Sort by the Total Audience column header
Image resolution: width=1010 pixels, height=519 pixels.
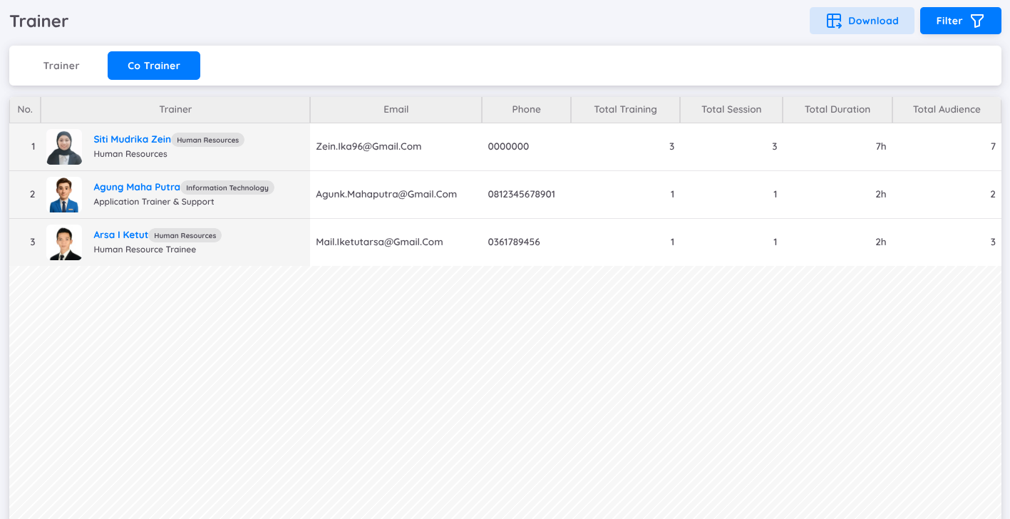(947, 110)
